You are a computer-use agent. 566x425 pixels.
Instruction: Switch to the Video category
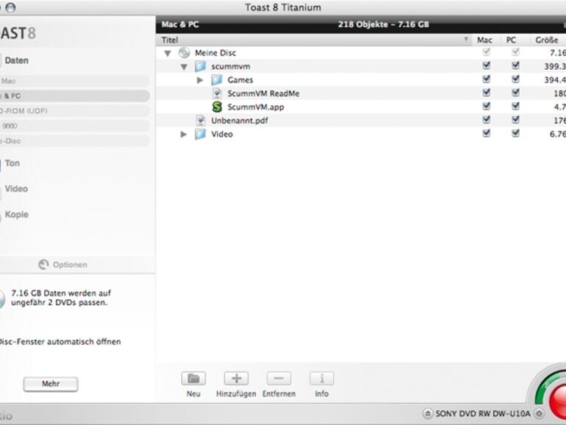(16, 189)
